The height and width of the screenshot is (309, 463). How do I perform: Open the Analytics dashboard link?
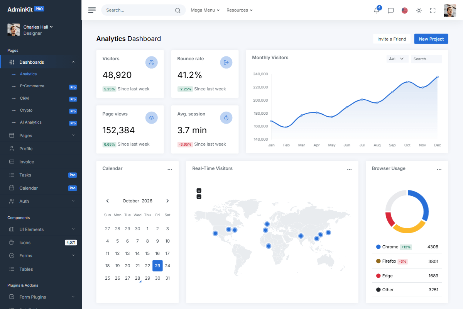point(28,74)
